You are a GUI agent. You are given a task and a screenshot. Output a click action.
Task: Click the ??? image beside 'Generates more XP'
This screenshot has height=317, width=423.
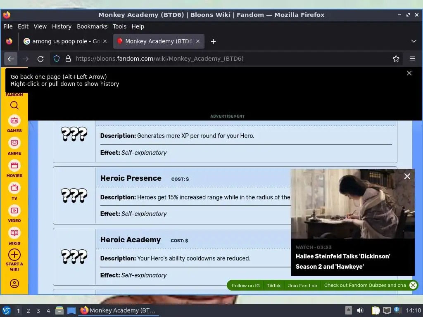74,134
